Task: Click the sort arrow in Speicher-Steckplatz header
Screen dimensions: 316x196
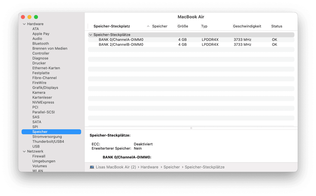Action: [x=148, y=26]
